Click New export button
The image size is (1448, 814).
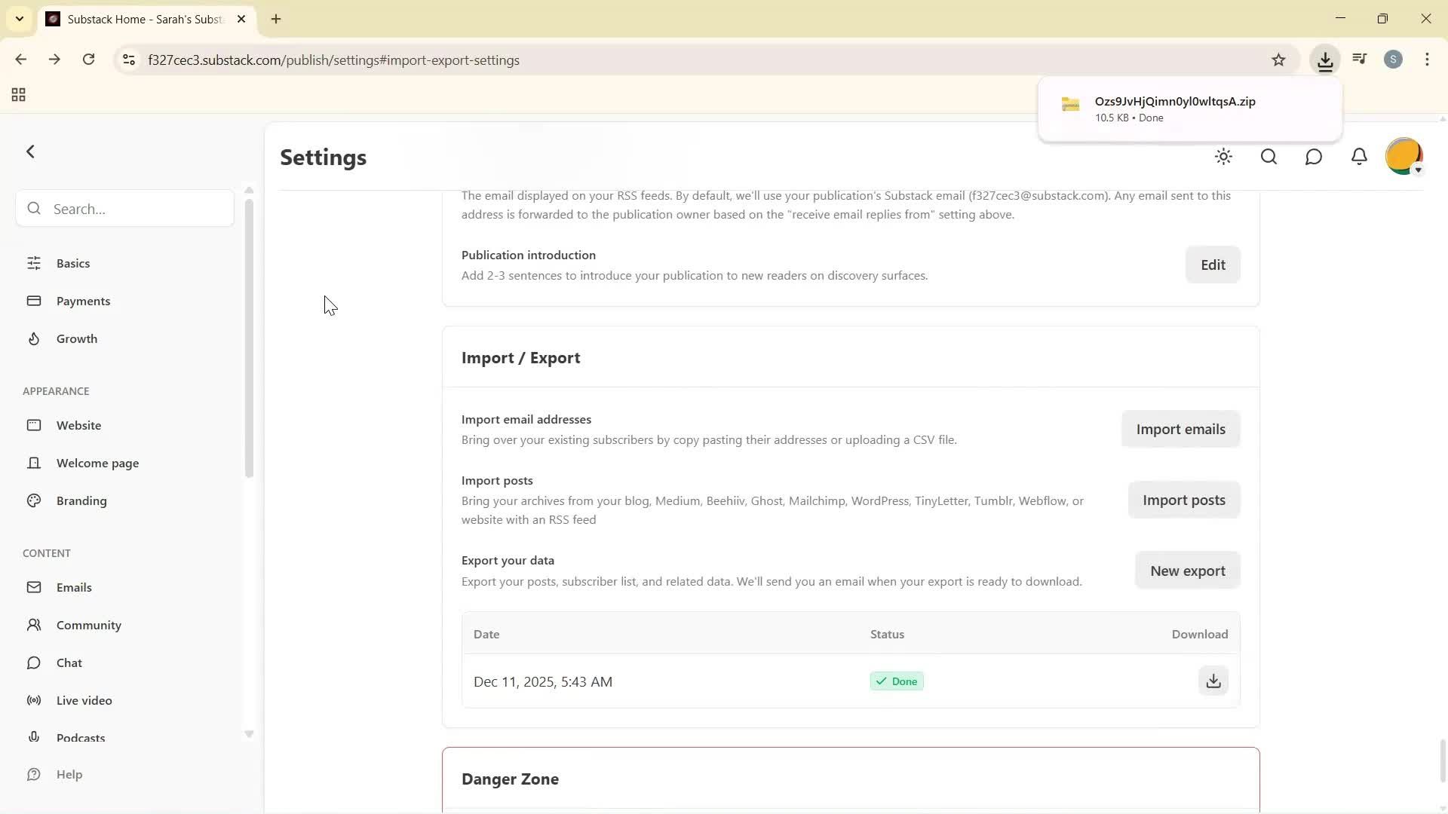tap(1187, 571)
